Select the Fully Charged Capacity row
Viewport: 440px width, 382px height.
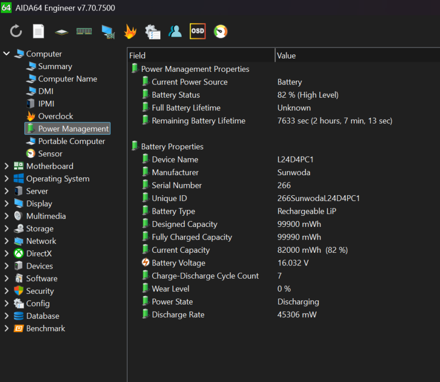point(283,237)
